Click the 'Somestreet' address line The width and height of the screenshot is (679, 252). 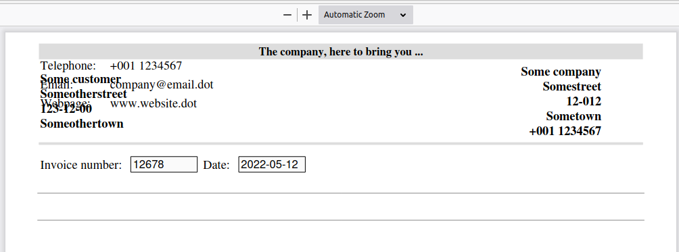coord(571,86)
